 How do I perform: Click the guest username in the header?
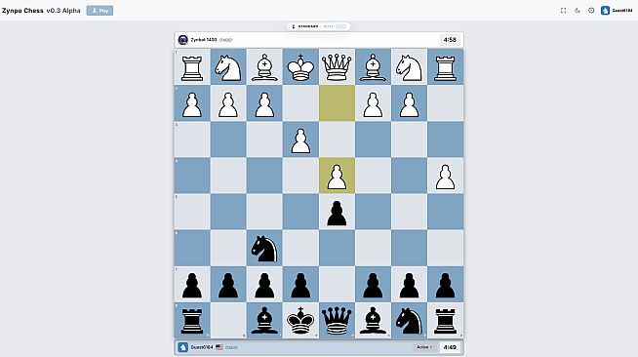(x=622, y=11)
